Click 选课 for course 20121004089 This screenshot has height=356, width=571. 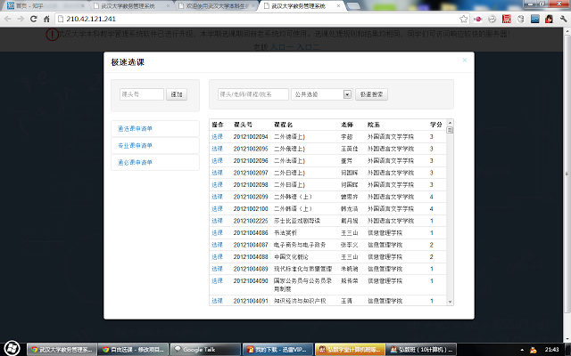[217, 269]
